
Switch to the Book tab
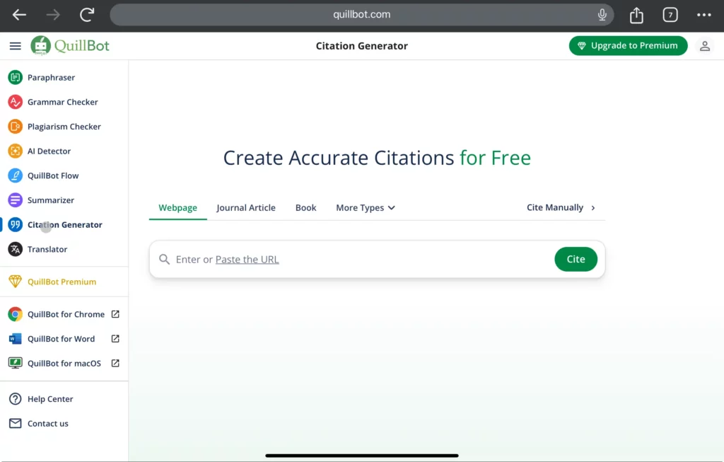tap(305, 207)
